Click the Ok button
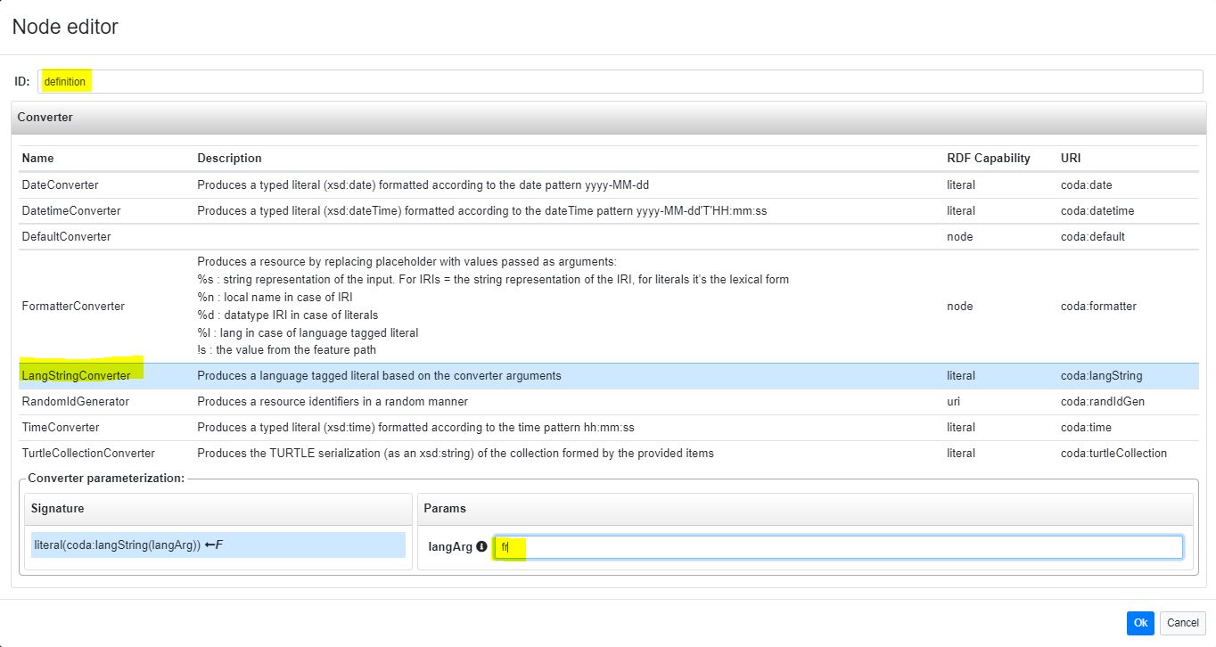The image size is (1216, 647). point(1139,623)
